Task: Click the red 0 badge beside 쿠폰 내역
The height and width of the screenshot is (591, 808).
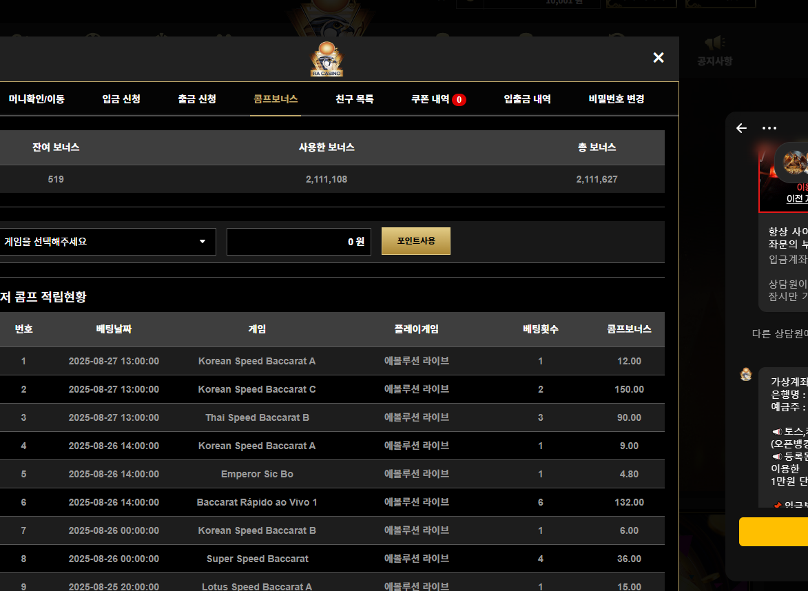Action: coord(459,100)
